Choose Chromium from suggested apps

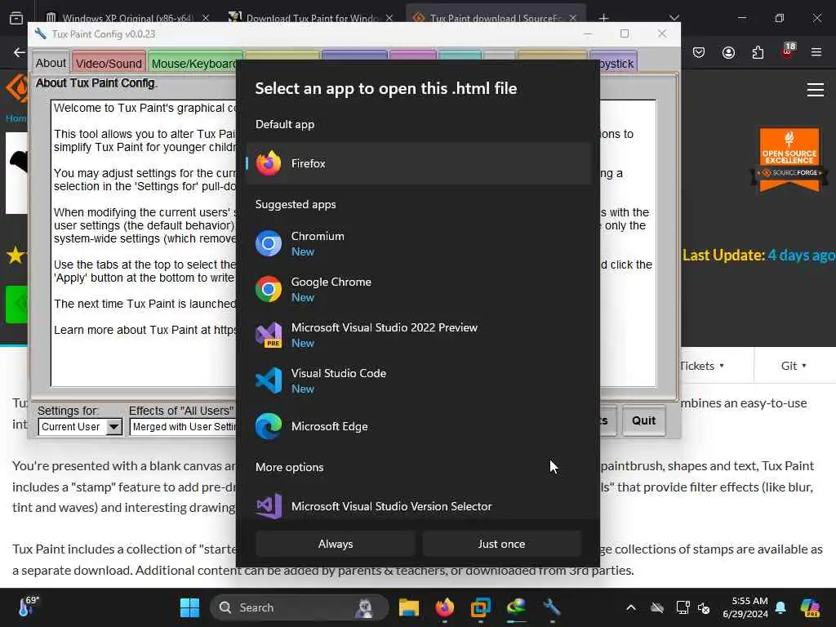coord(419,243)
